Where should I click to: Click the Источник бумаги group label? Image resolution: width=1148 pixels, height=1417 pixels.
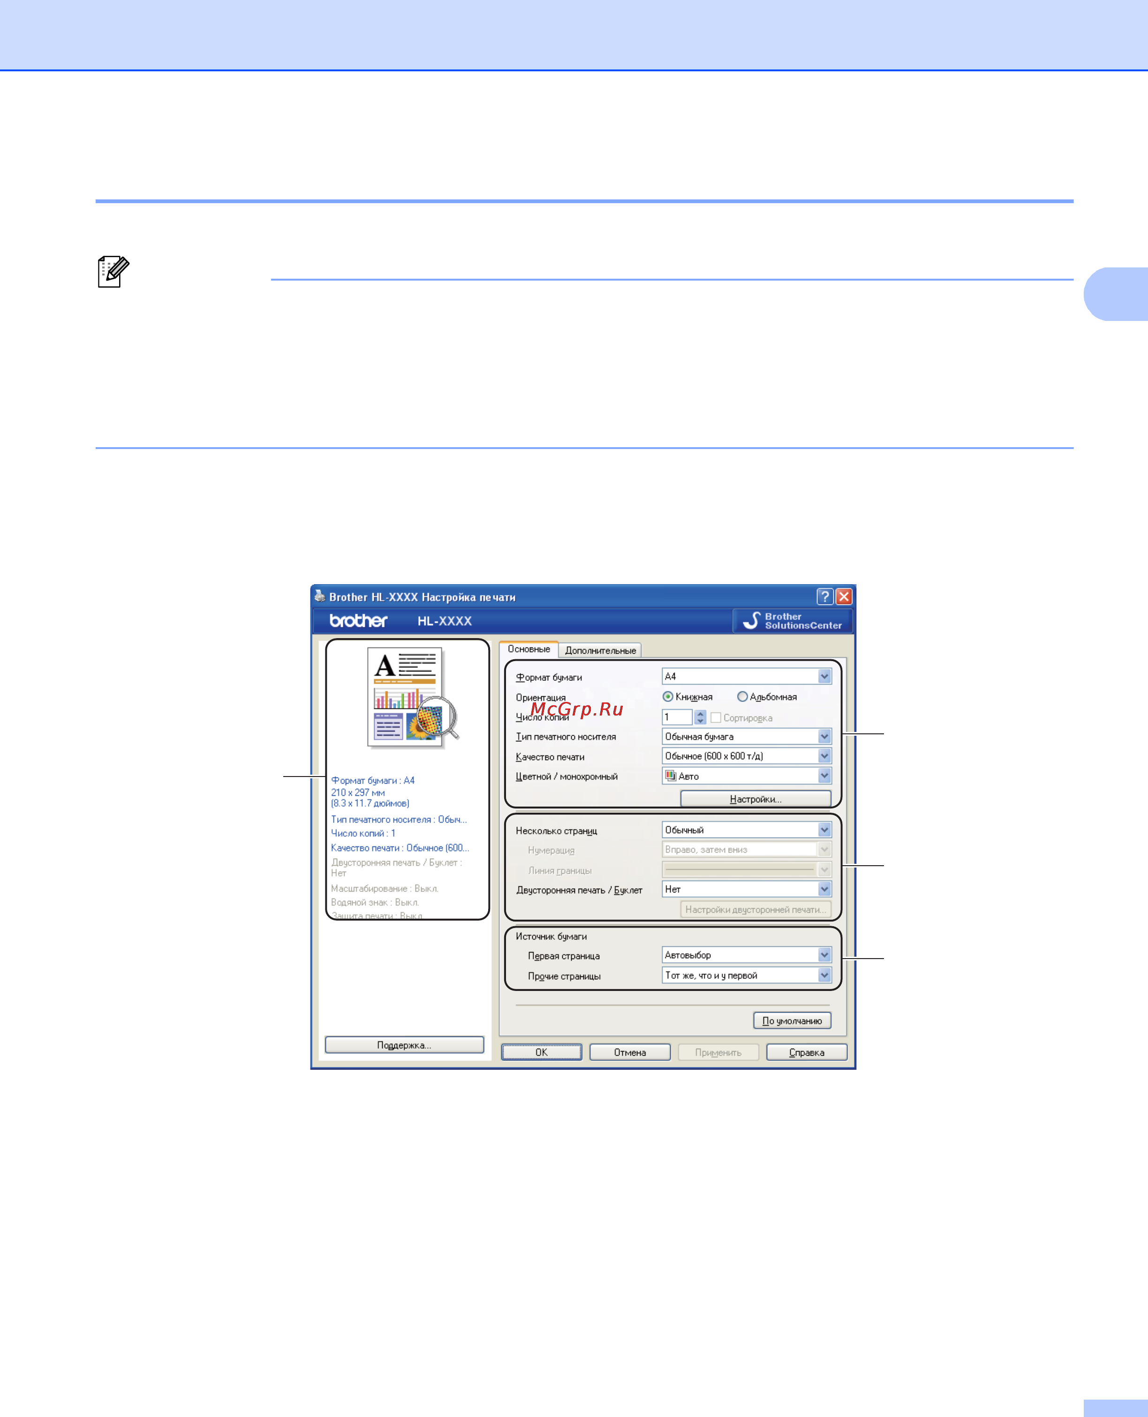point(551,937)
